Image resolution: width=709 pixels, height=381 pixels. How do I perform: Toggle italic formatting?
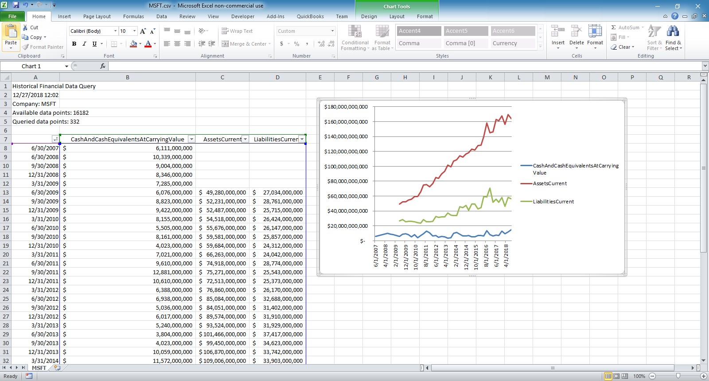(x=84, y=44)
